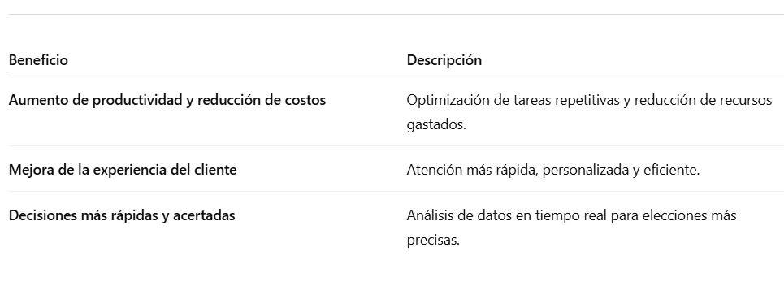
Task: Click the Mejora de la experiencia del cliente cell
Action: point(123,170)
